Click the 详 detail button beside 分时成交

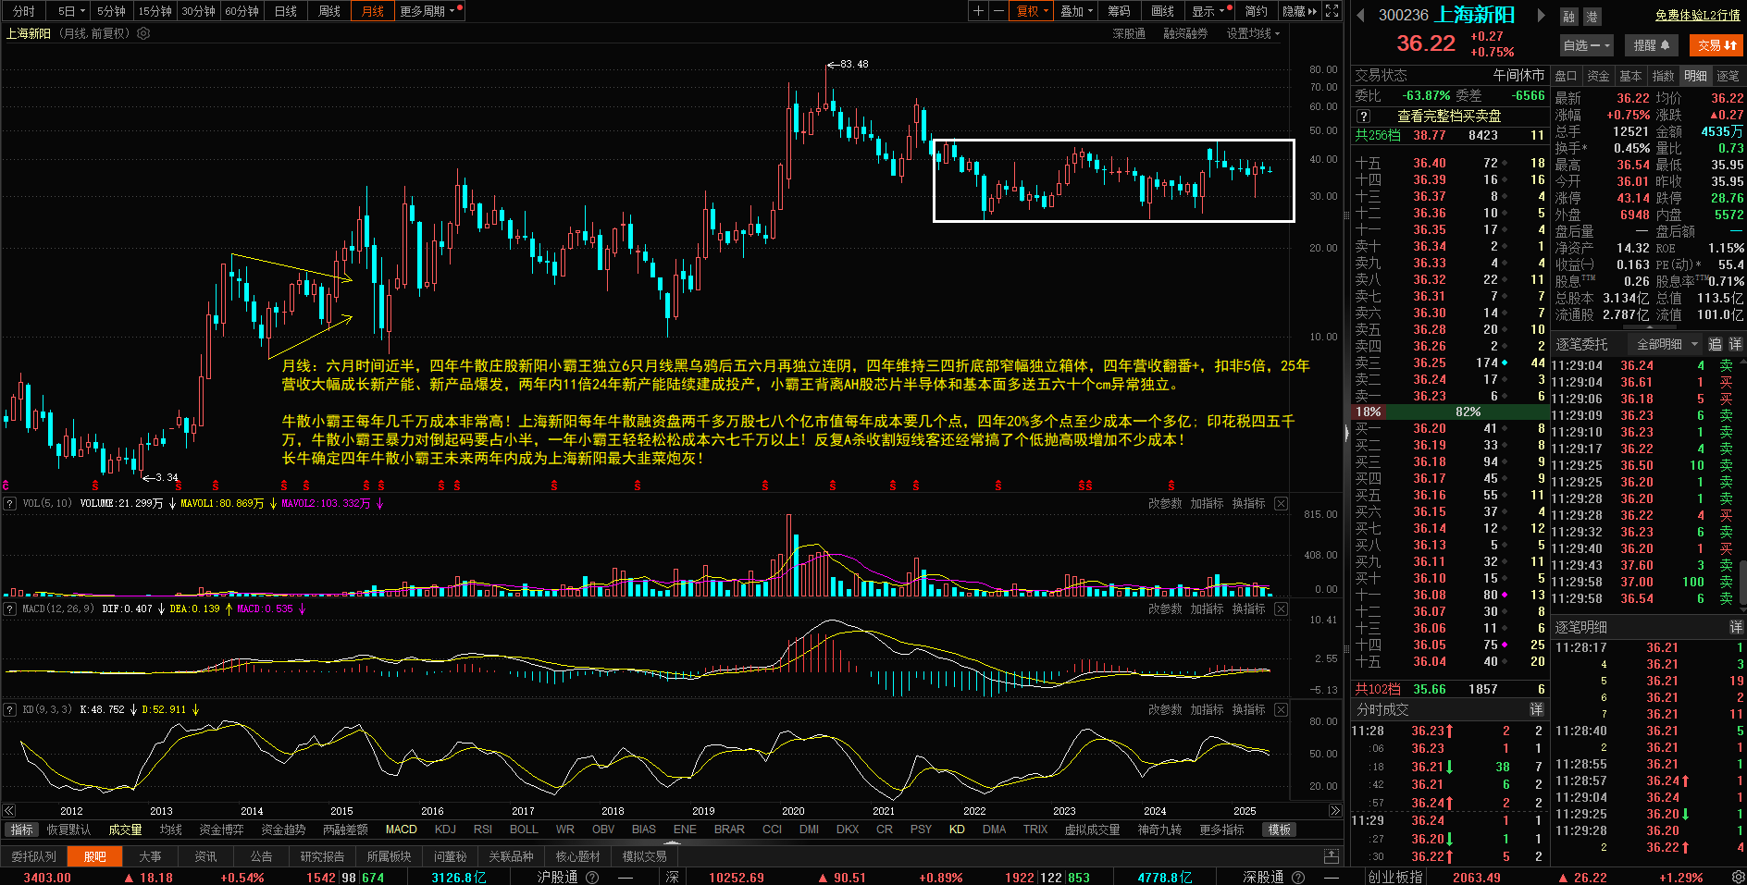tap(1536, 709)
